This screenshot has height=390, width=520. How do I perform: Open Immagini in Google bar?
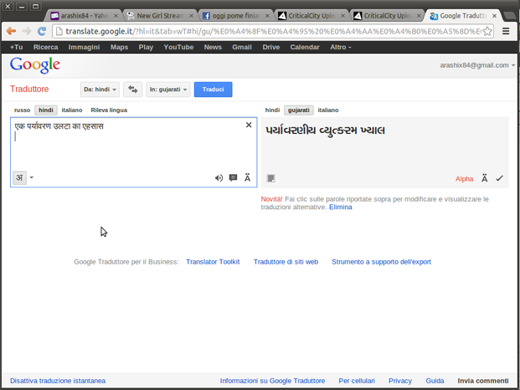(84, 47)
